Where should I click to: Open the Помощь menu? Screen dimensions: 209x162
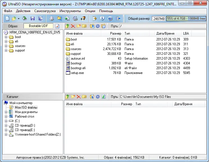(x=106, y=11)
